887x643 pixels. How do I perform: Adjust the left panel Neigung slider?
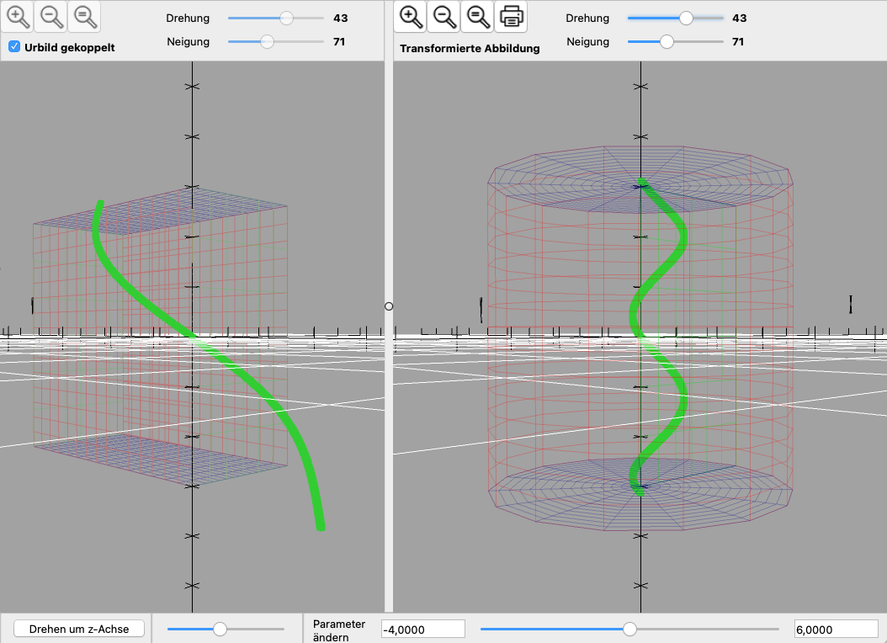click(x=267, y=41)
